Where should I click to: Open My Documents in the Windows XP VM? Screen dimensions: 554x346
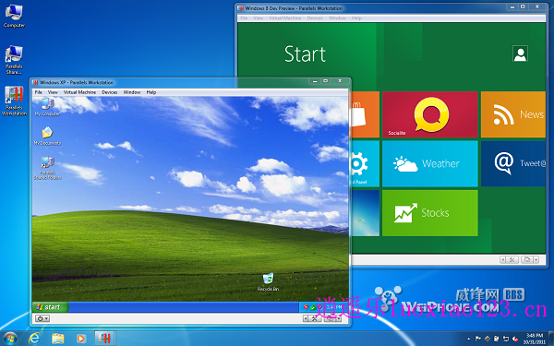(x=47, y=136)
